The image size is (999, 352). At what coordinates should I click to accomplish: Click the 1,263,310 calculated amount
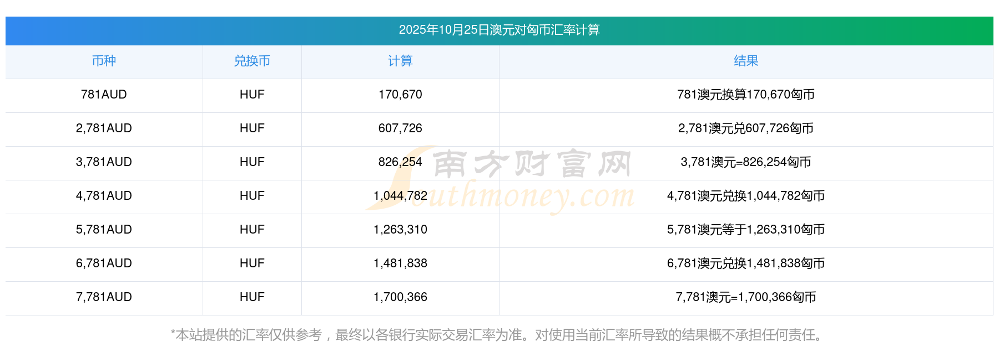click(400, 230)
